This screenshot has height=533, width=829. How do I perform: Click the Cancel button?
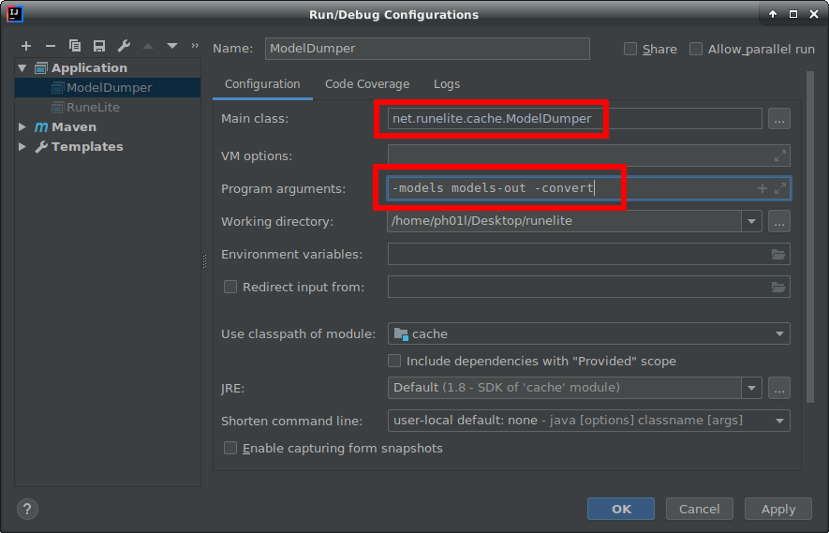point(700,509)
